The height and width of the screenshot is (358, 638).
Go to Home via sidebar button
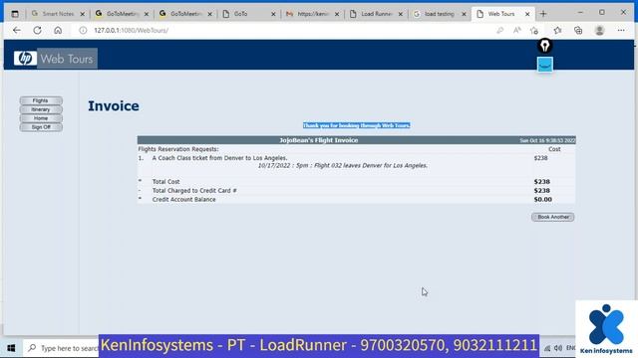click(x=41, y=118)
